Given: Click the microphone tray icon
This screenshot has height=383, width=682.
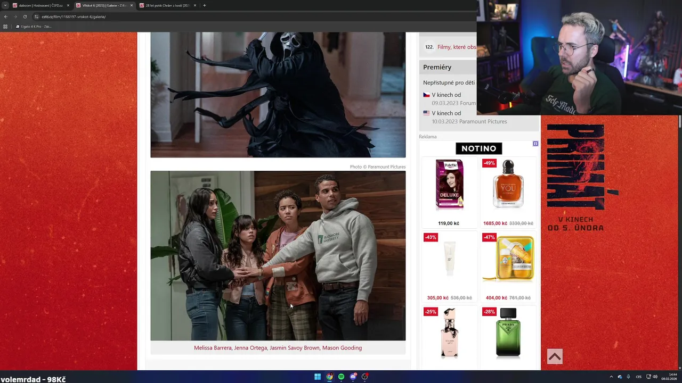Looking at the screenshot, I should (628, 377).
